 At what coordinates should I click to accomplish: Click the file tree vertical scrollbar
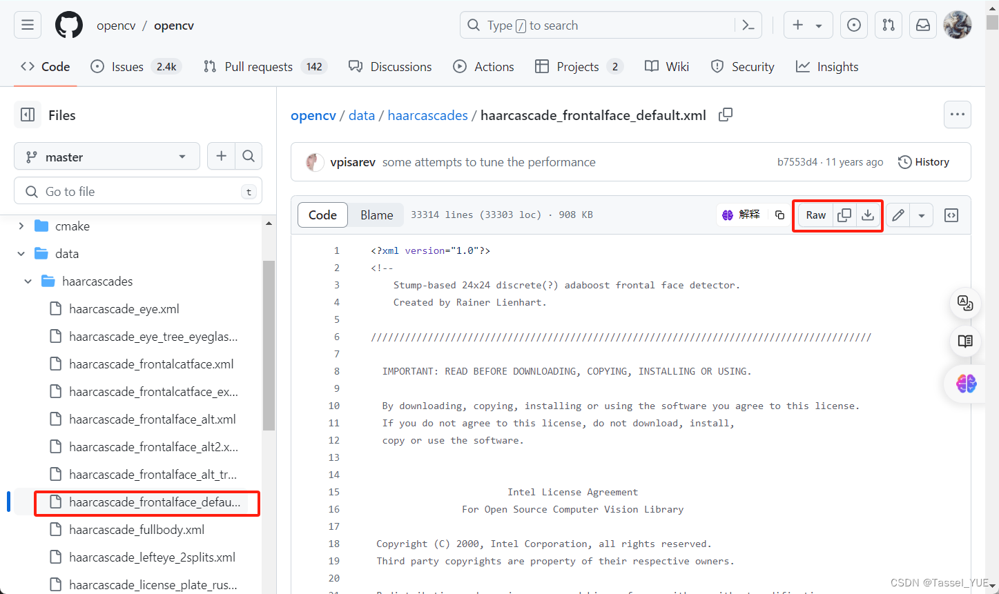269,345
